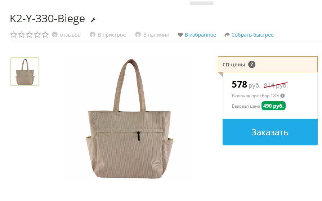Click the Собрать быстрее link
This screenshot has width=322, height=201.
(x=252, y=35)
